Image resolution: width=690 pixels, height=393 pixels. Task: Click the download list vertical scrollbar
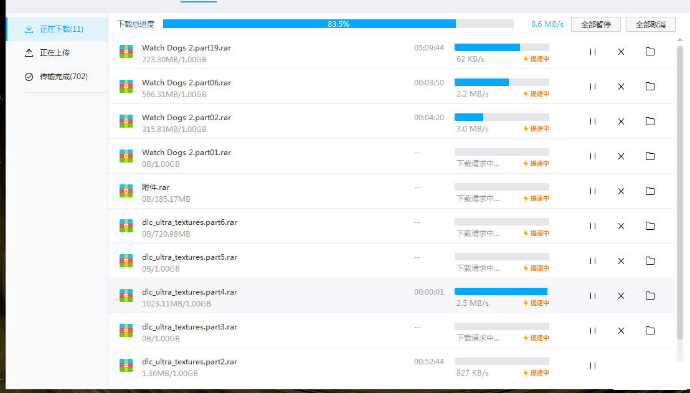680,192
